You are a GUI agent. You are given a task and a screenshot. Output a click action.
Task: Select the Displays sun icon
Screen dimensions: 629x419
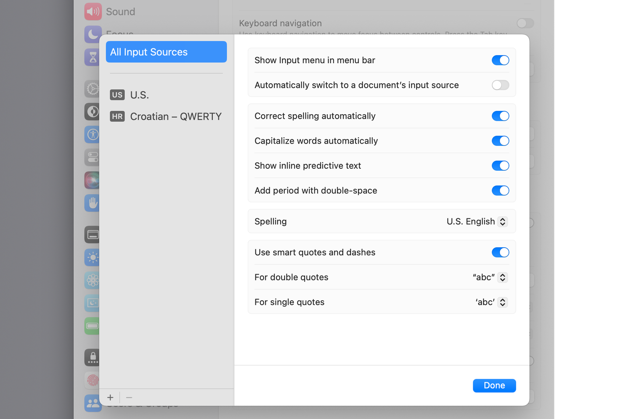(92, 257)
